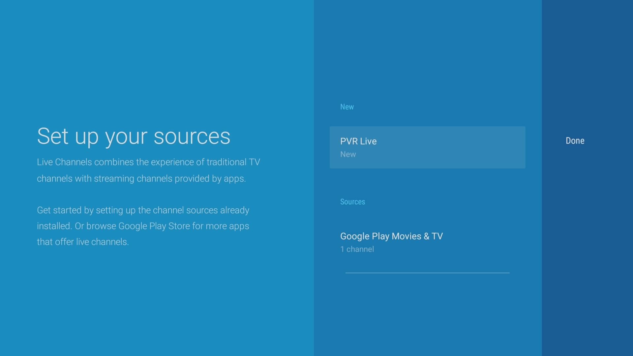Click the divider line below Google Play Movies
The image size is (633, 356).
427,273
